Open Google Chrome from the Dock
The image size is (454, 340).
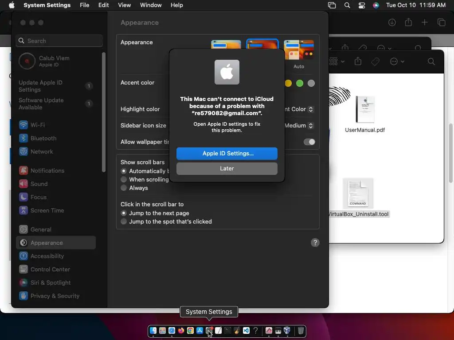[190, 330]
